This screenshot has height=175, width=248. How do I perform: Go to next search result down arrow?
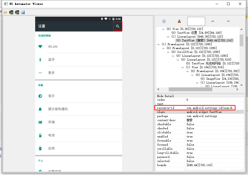[x=228, y=21]
